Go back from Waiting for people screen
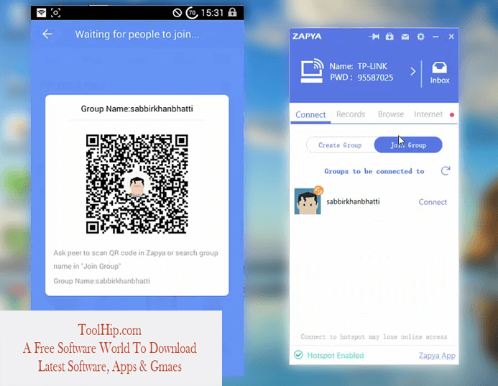Screen dimensions: 498x386 (x=47, y=34)
